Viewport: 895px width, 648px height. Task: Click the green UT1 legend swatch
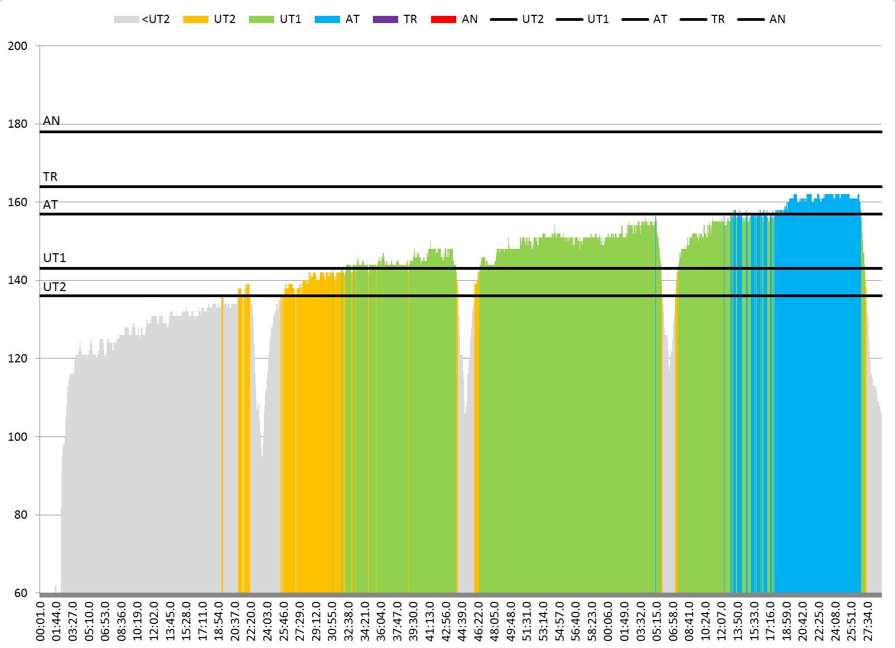coord(261,20)
